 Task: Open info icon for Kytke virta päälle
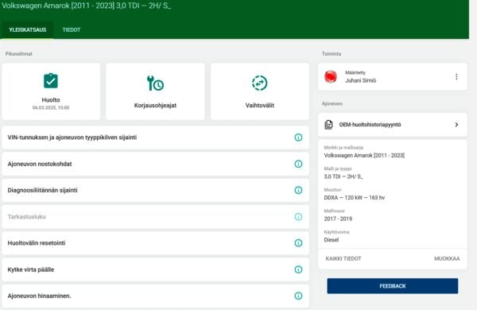click(298, 269)
